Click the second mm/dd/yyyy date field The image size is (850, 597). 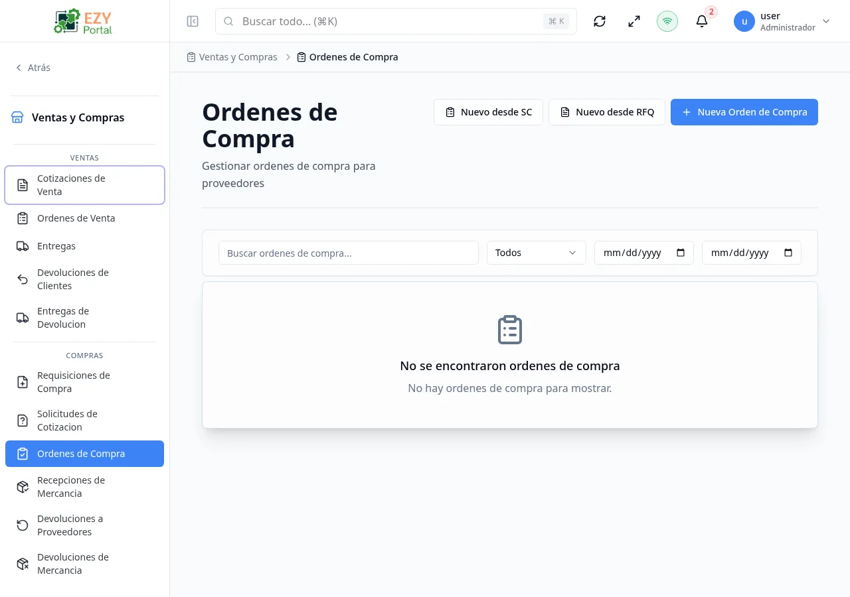752,253
